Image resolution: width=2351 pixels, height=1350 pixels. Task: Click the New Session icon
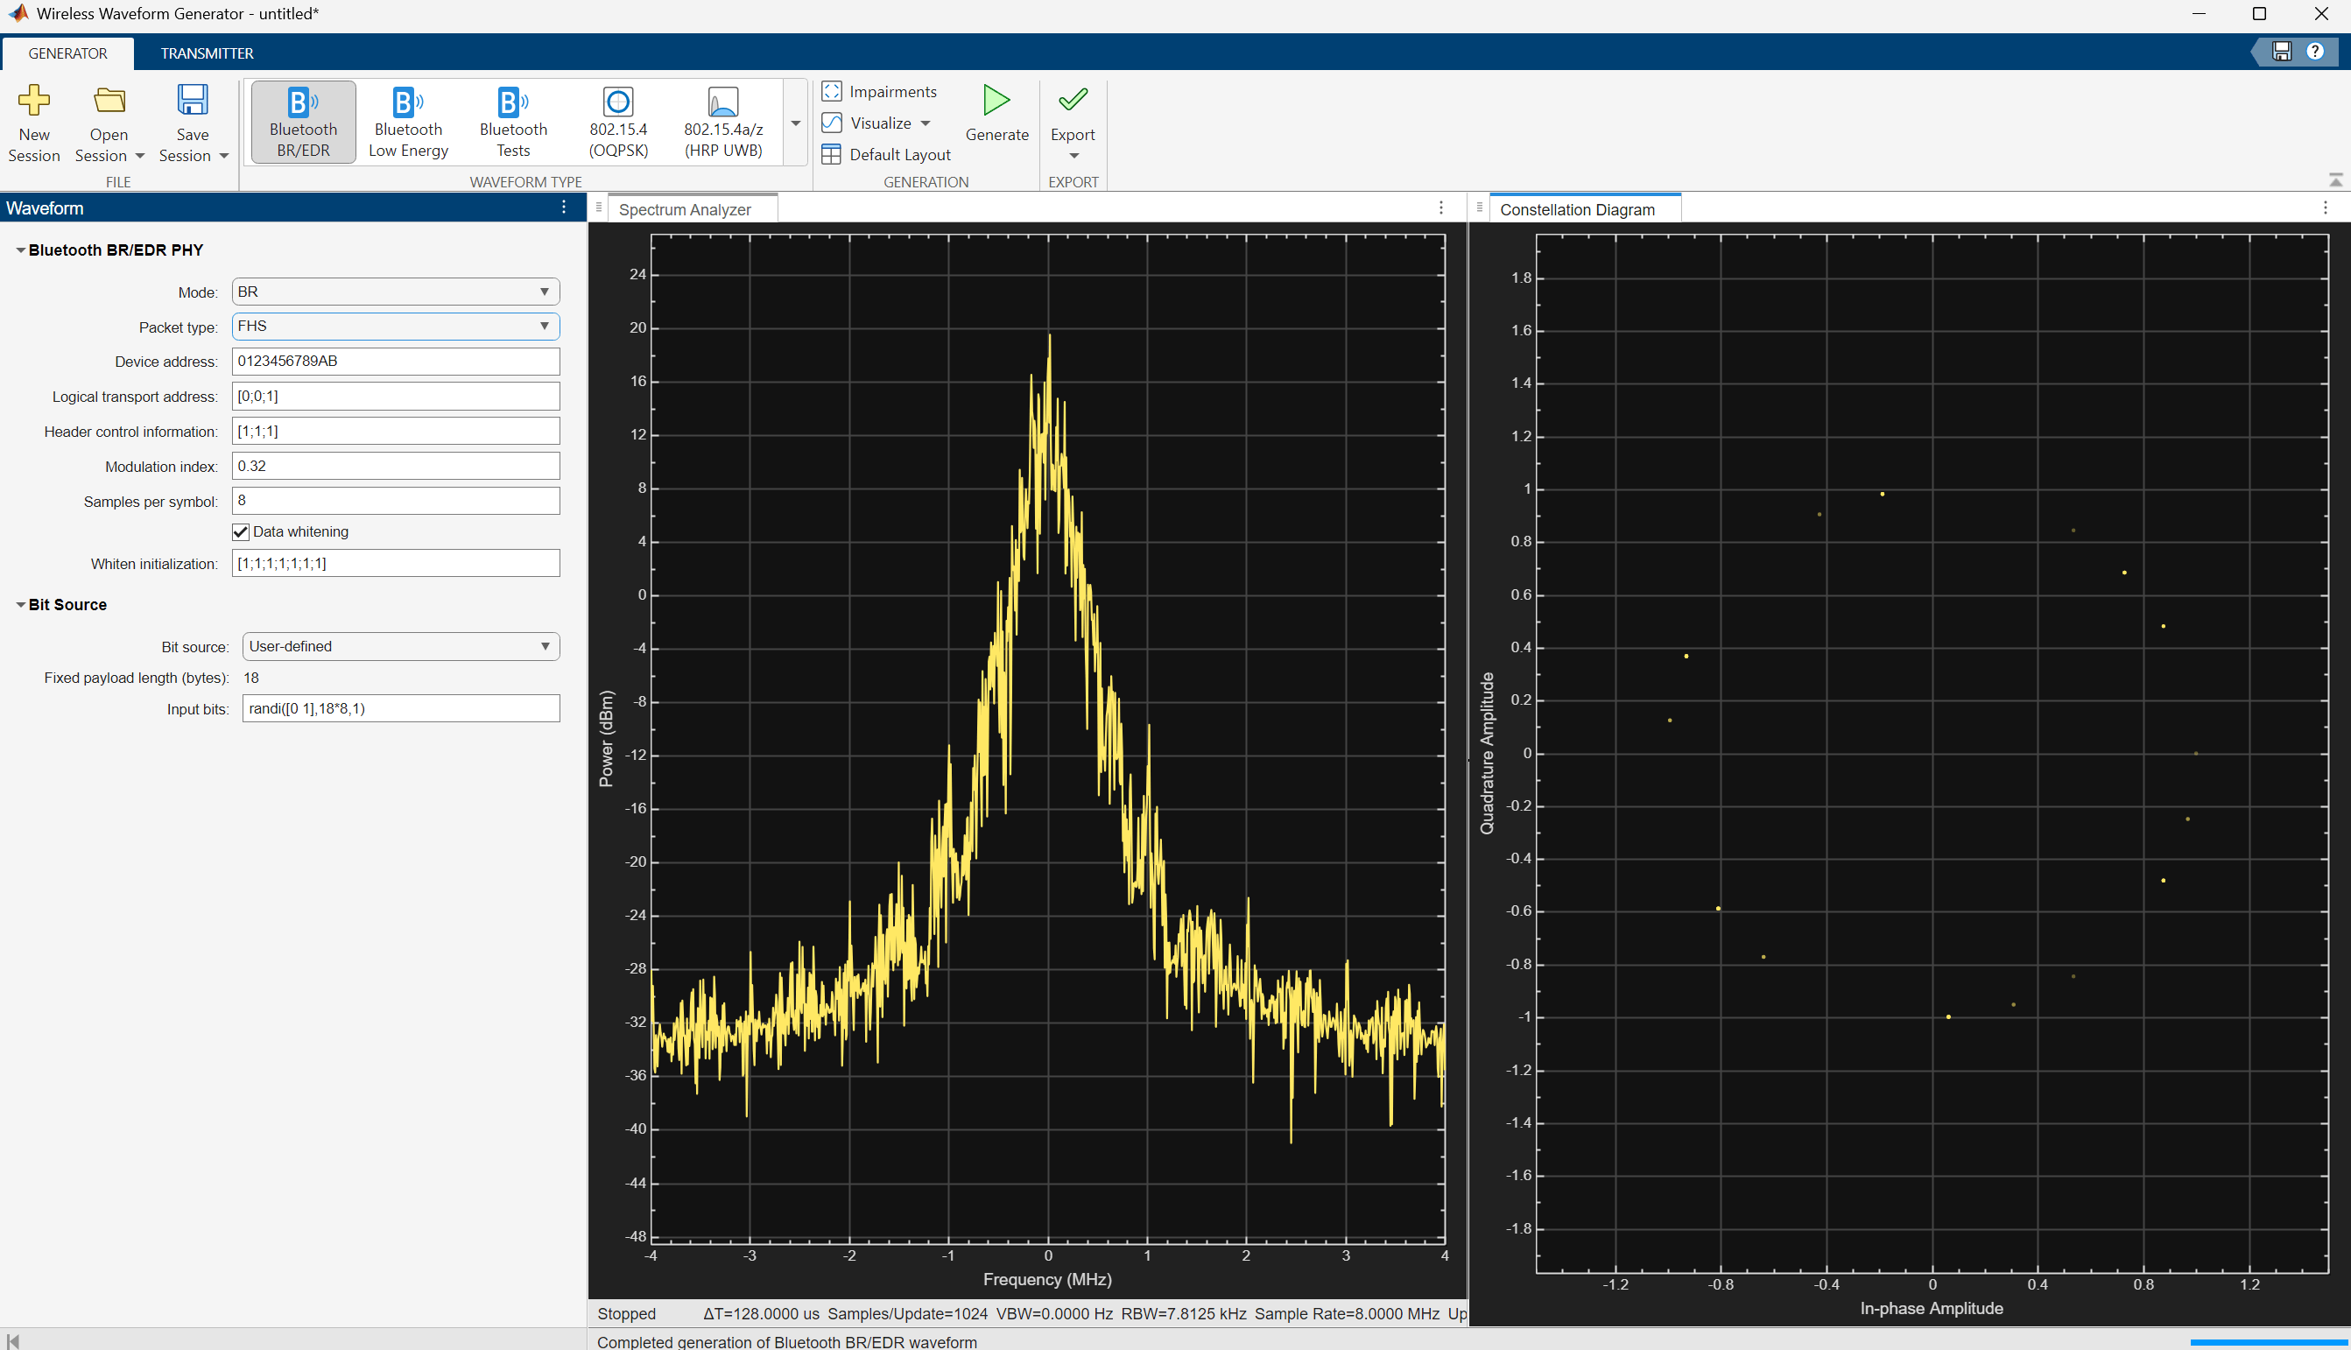34,100
